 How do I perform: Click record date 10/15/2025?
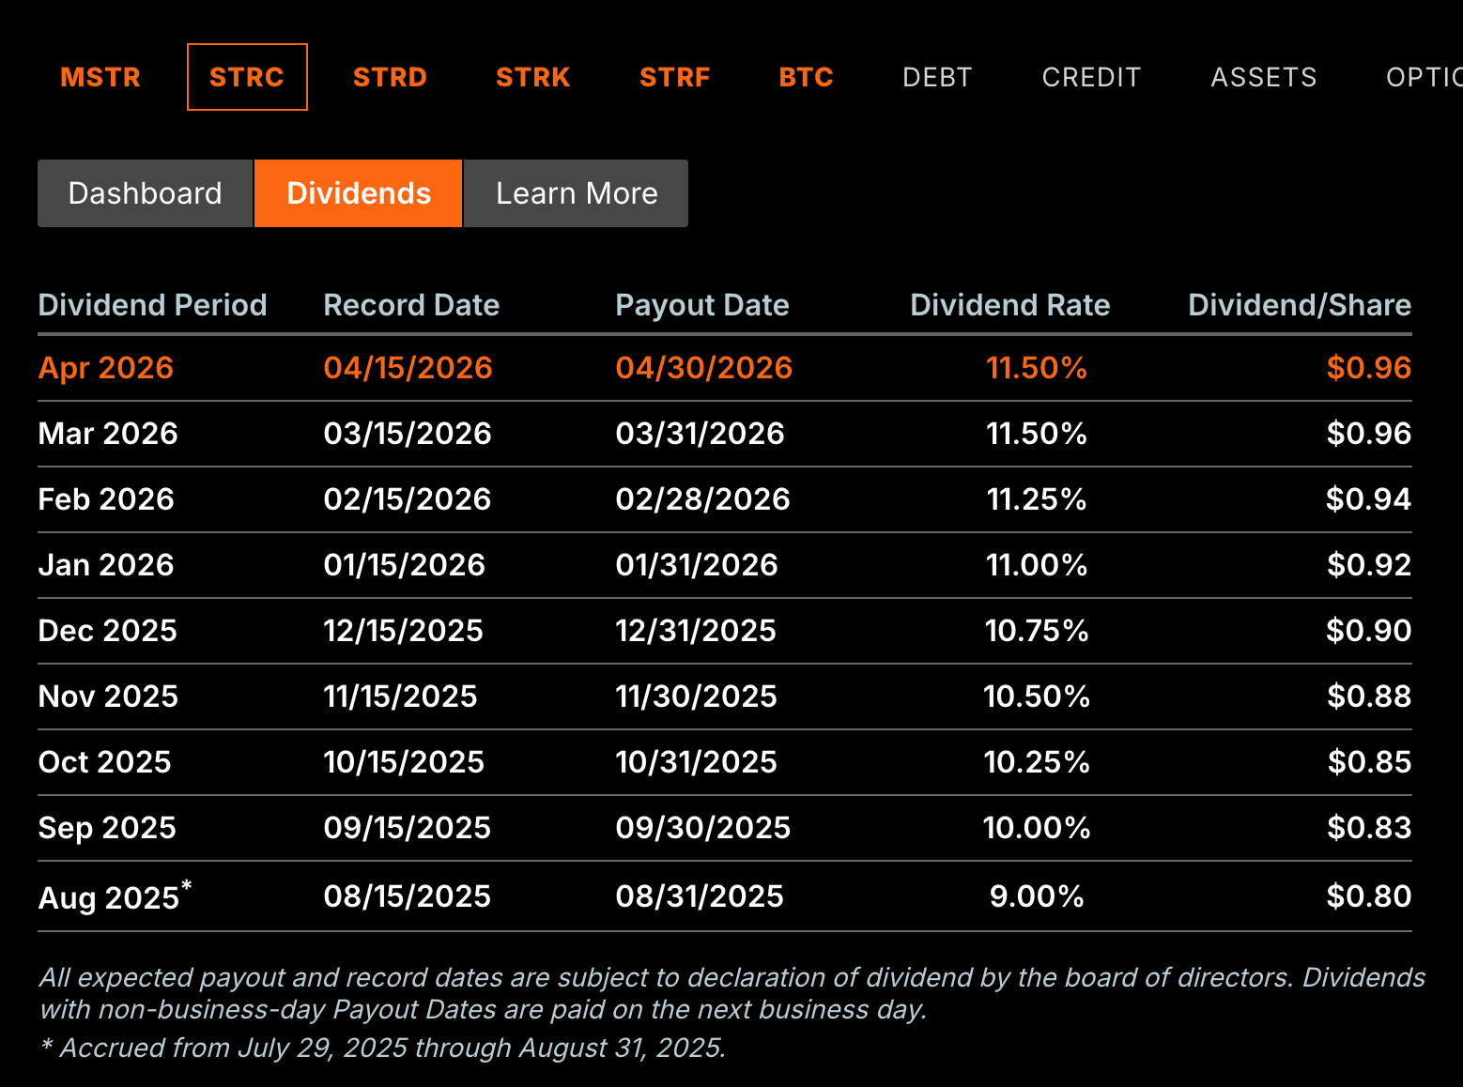click(404, 762)
